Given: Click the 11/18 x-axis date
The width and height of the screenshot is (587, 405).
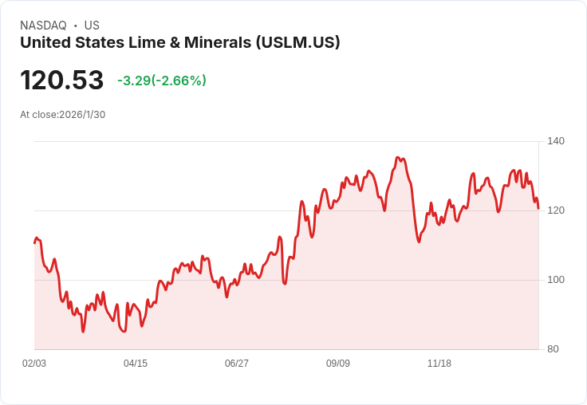Looking at the screenshot, I should (x=439, y=364).
